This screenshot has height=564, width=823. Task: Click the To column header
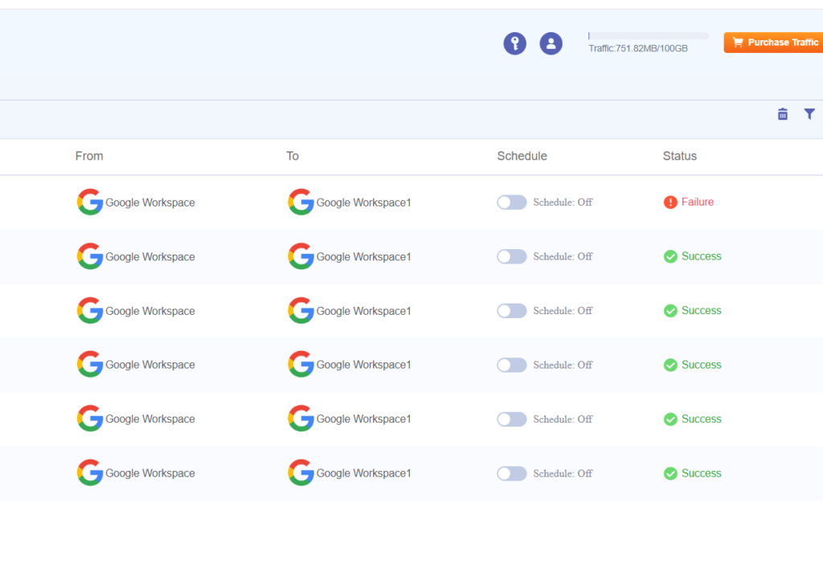click(293, 156)
